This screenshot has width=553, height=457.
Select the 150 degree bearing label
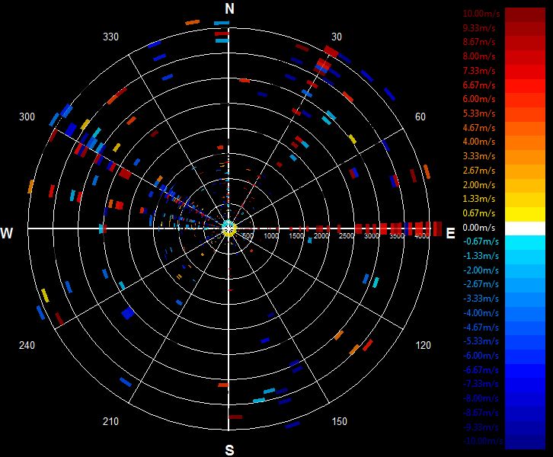point(339,421)
